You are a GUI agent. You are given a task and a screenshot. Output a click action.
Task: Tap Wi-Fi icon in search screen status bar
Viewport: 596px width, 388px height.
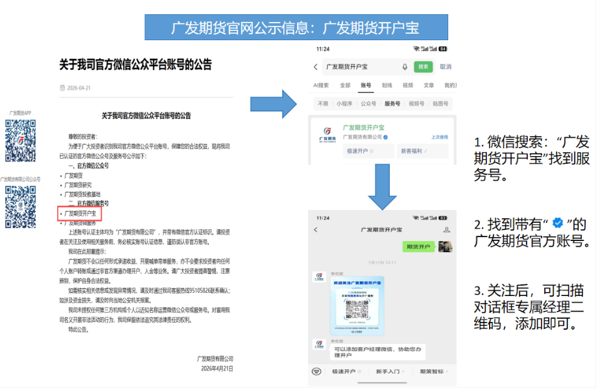416,49
